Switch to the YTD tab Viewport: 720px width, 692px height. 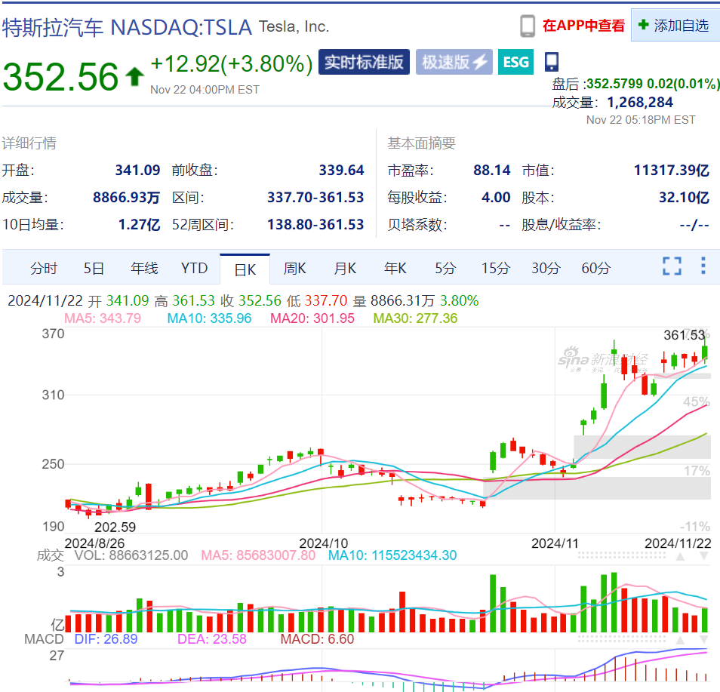point(194,267)
